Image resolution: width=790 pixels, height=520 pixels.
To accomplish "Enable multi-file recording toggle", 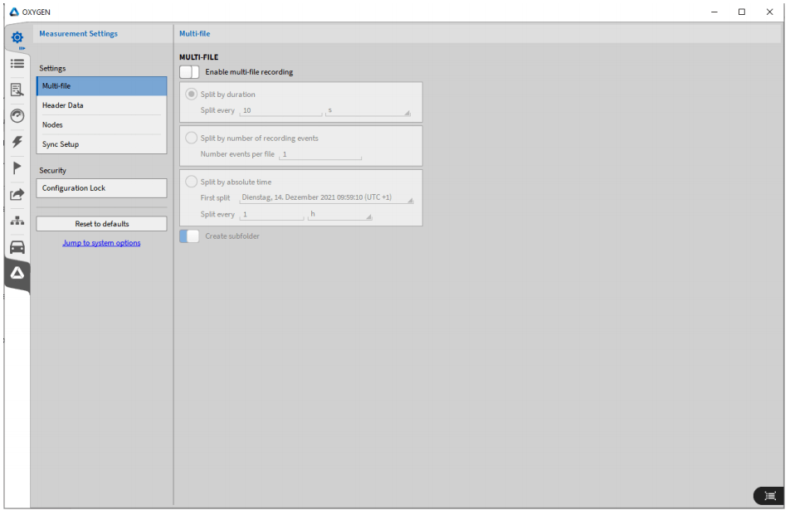I will coord(189,72).
